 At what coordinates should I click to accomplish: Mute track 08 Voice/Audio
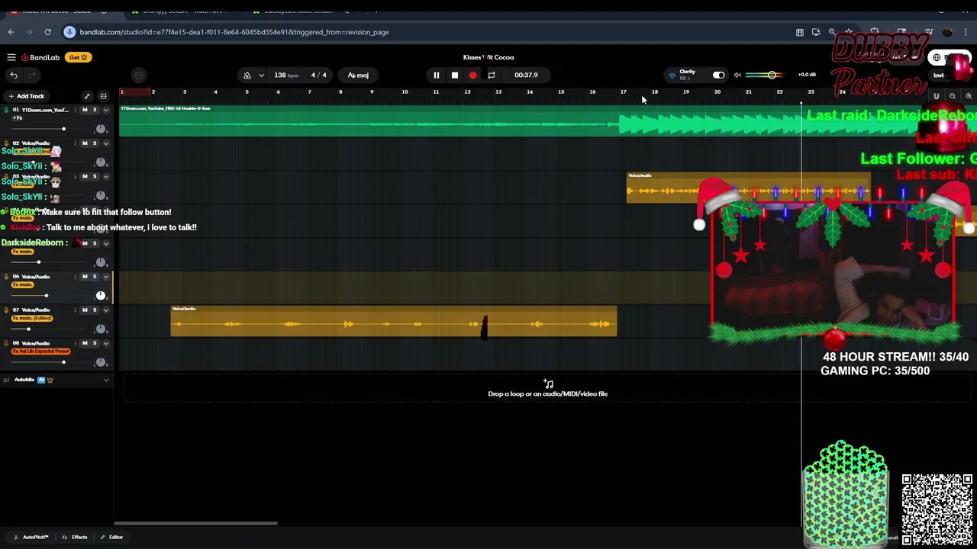click(85, 343)
